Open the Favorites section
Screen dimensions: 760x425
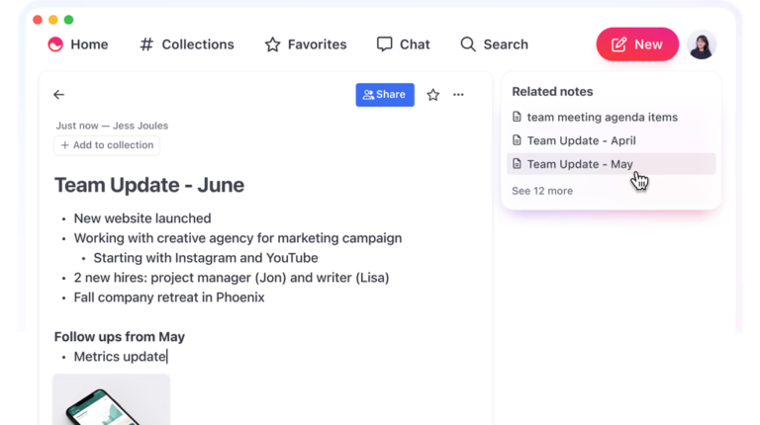pyautogui.click(x=306, y=44)
